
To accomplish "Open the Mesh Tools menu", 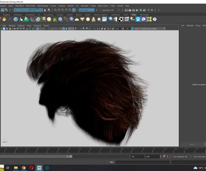I will (30, 6).
